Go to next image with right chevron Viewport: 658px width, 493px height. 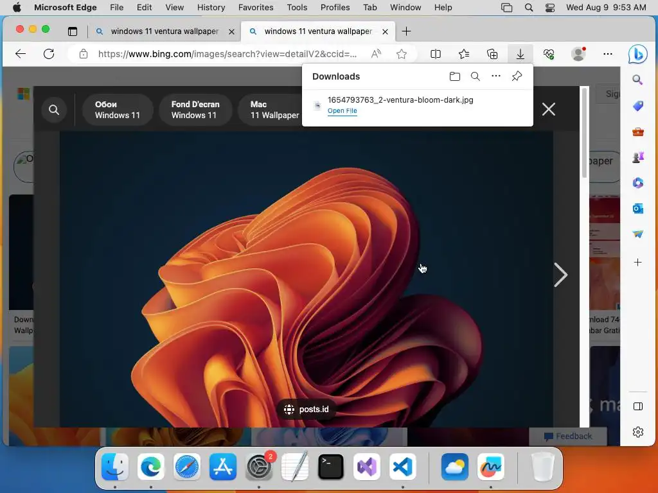point(560,275)
